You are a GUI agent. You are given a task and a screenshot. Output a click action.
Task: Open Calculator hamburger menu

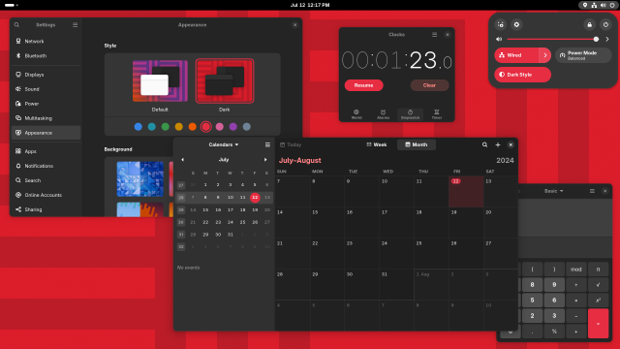click(x=592, y=191)
